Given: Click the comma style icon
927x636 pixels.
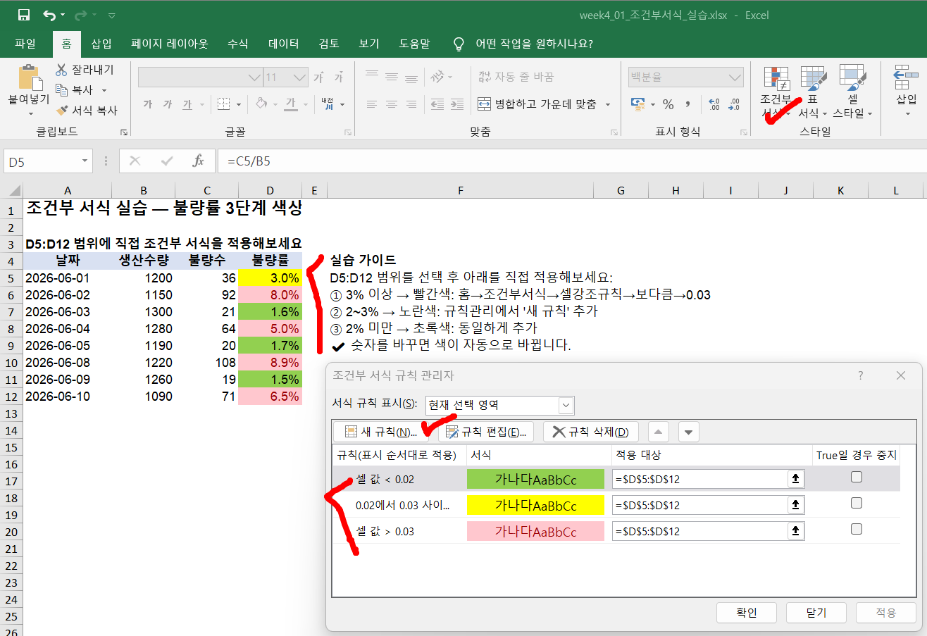Looking at the screenshot, I should click(688, 104).
